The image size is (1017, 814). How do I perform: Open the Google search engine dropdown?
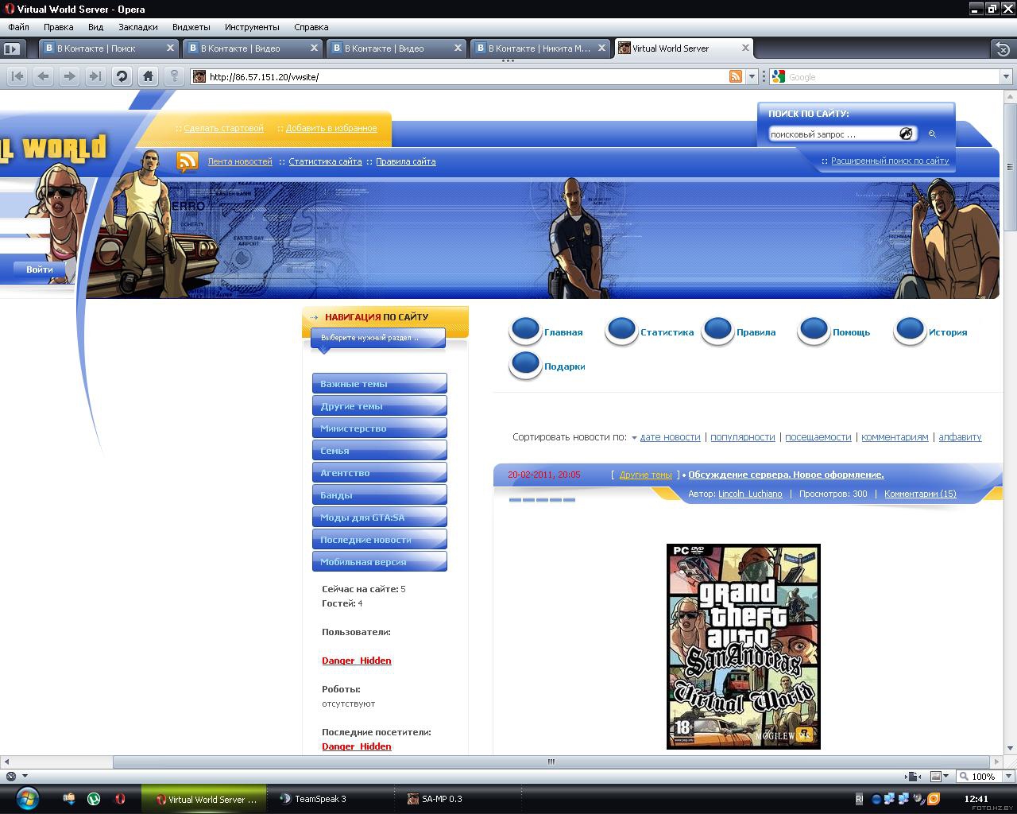1006,76
